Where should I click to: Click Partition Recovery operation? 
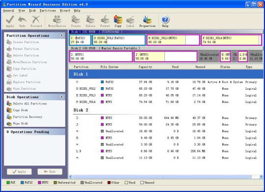pos(25,117)
